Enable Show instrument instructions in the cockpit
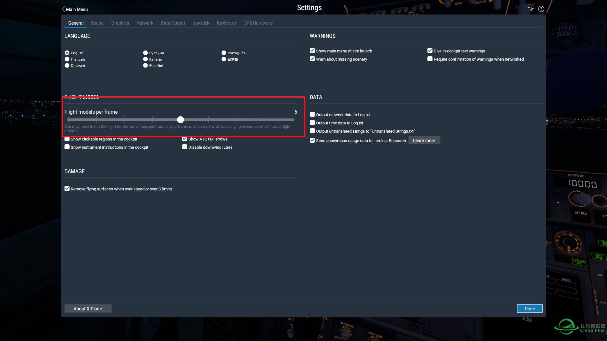 pos(67,147)
